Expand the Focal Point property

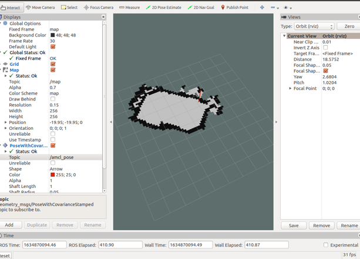click(x=290, y=89)
